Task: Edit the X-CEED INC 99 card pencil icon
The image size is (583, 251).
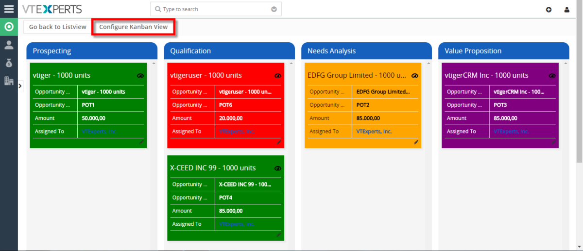Action: pos(279,235)
